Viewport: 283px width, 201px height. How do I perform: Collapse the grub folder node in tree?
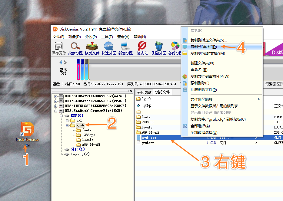coord(67,125)
